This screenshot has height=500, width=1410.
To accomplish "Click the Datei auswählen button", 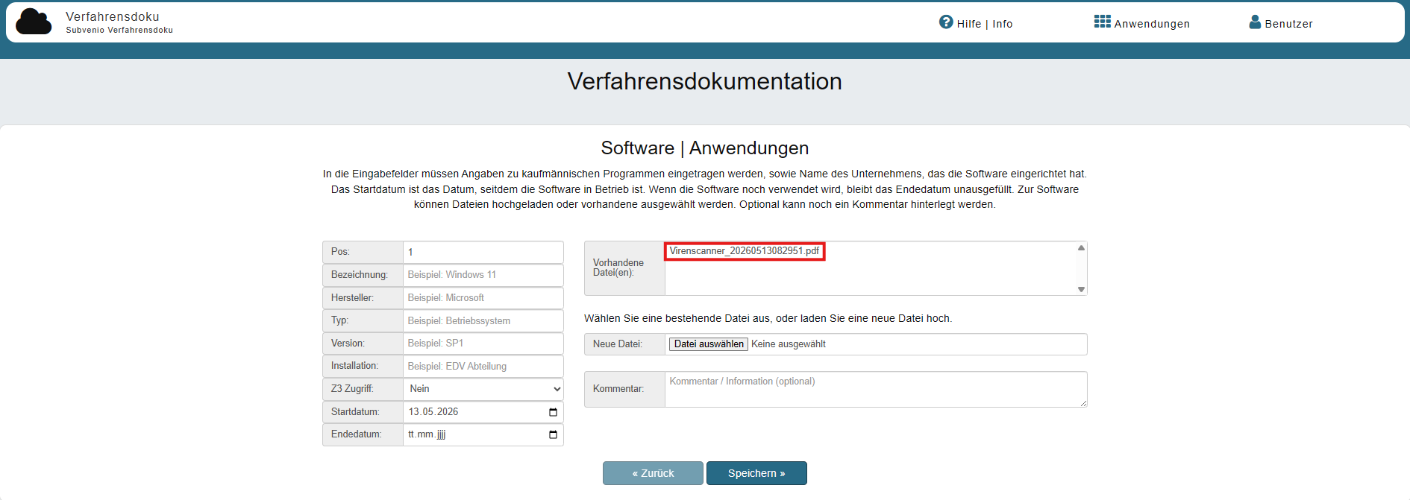I will (709, 344).
